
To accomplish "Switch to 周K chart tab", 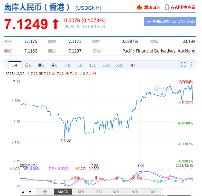I will tap(41, 65).
